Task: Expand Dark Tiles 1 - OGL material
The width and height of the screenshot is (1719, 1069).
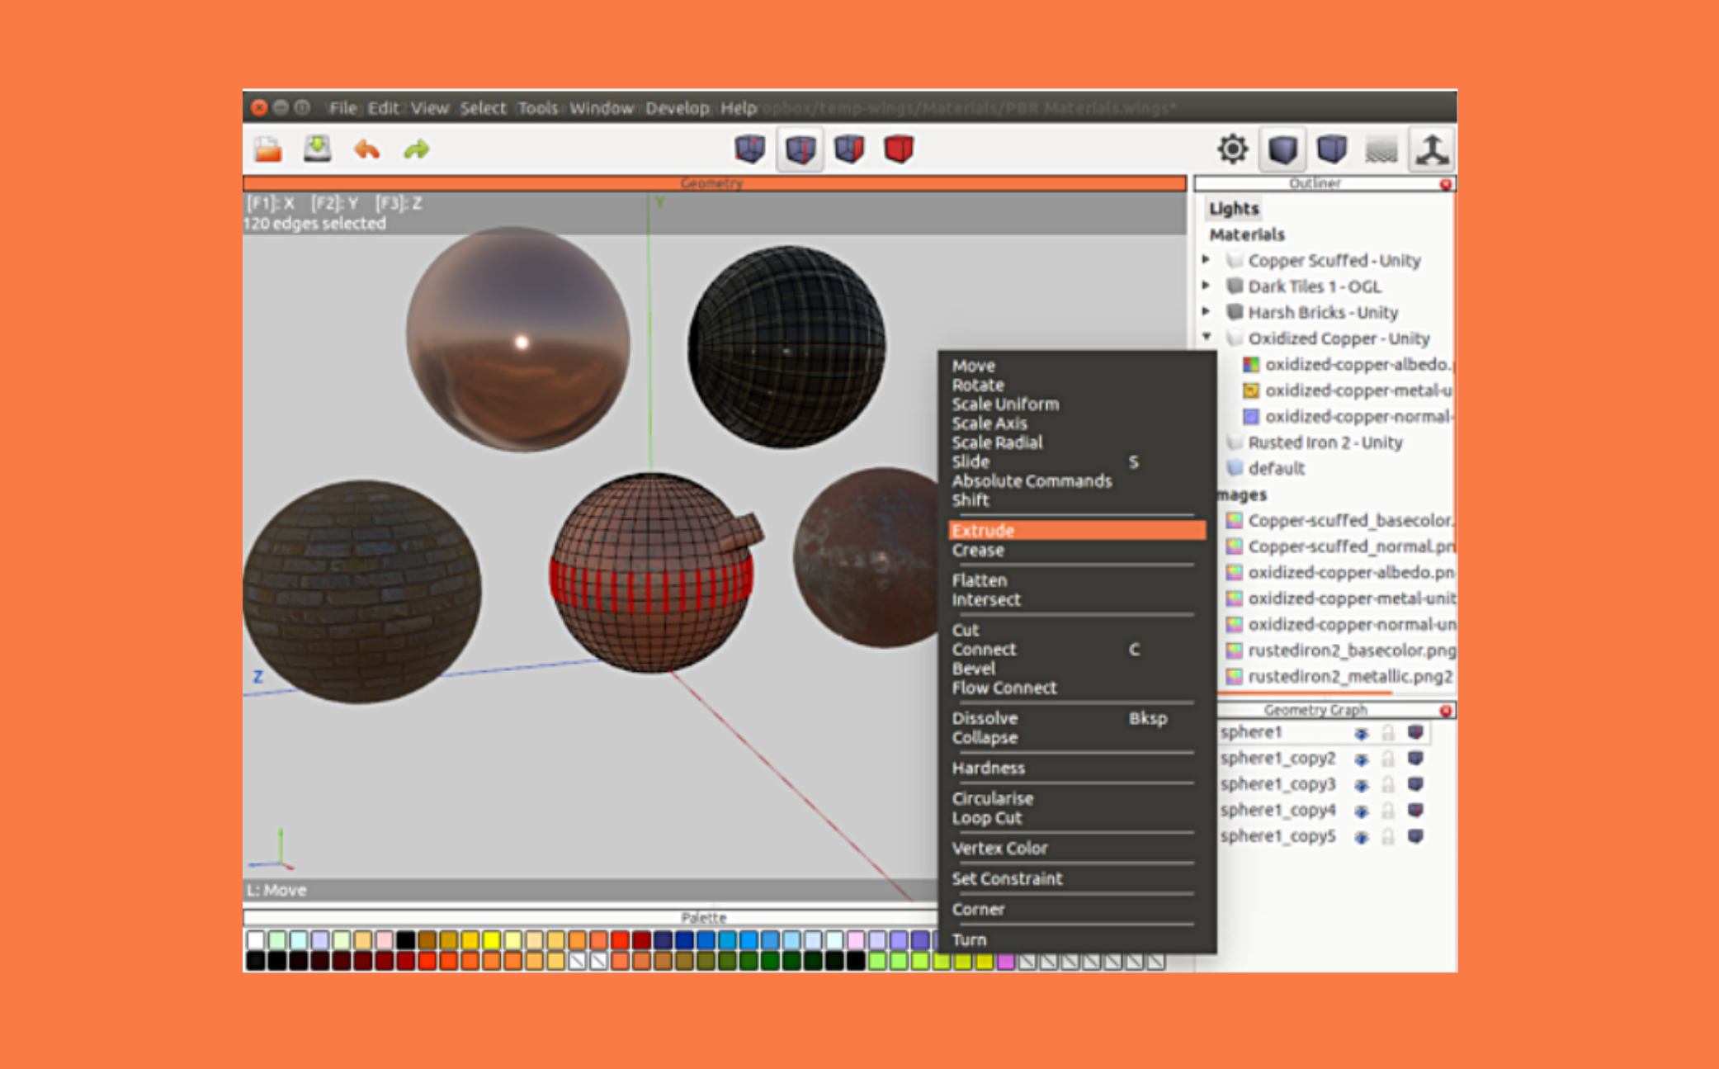Action: pos(1207,286)
